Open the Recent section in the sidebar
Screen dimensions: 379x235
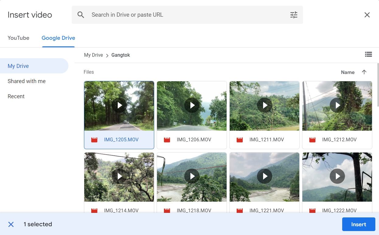point(16,96)
